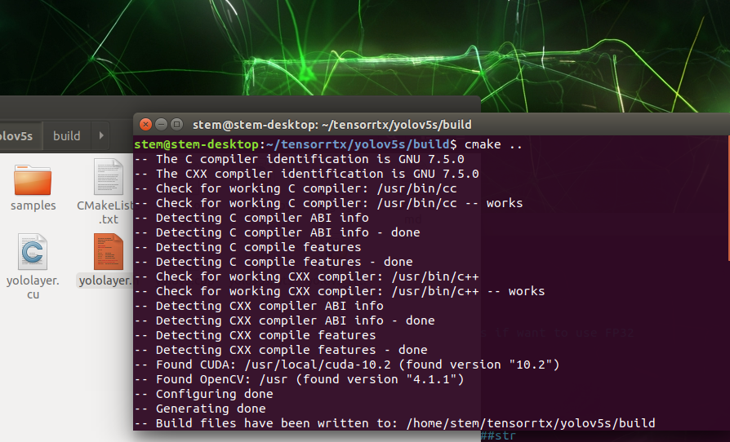The image size is (730, 442).
Task: Click 'Detecting CXX compile features - done' line
Action: [281, 350]
